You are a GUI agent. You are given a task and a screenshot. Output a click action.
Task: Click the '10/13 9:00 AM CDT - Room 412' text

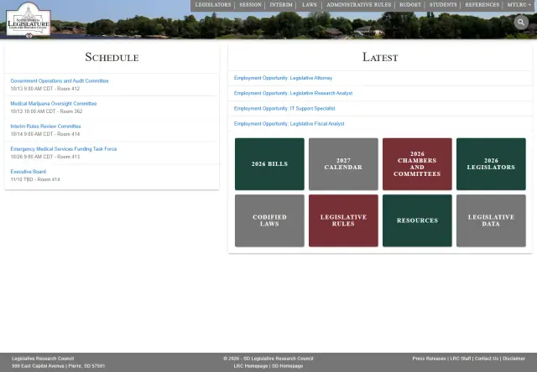click(x=44, y=89)
